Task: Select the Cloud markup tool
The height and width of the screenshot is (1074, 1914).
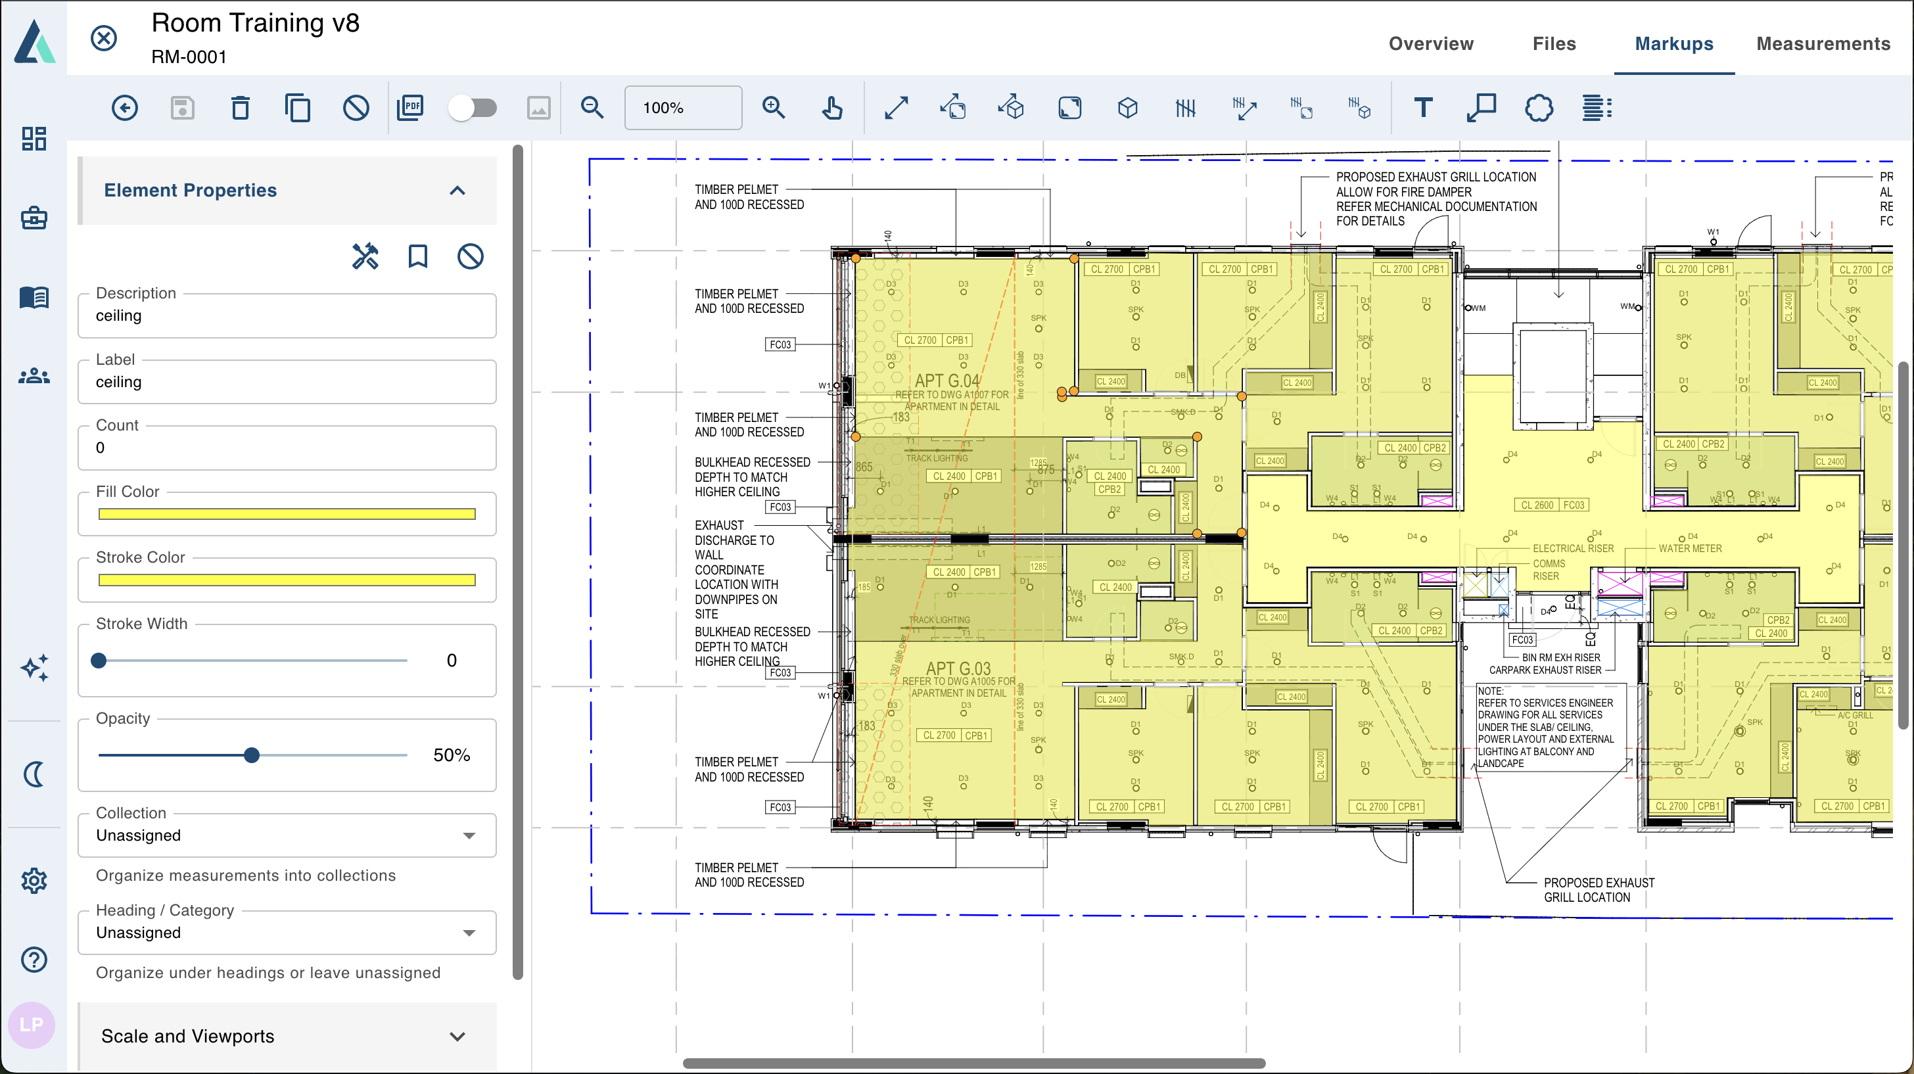Action: [x=1539, y=108]
